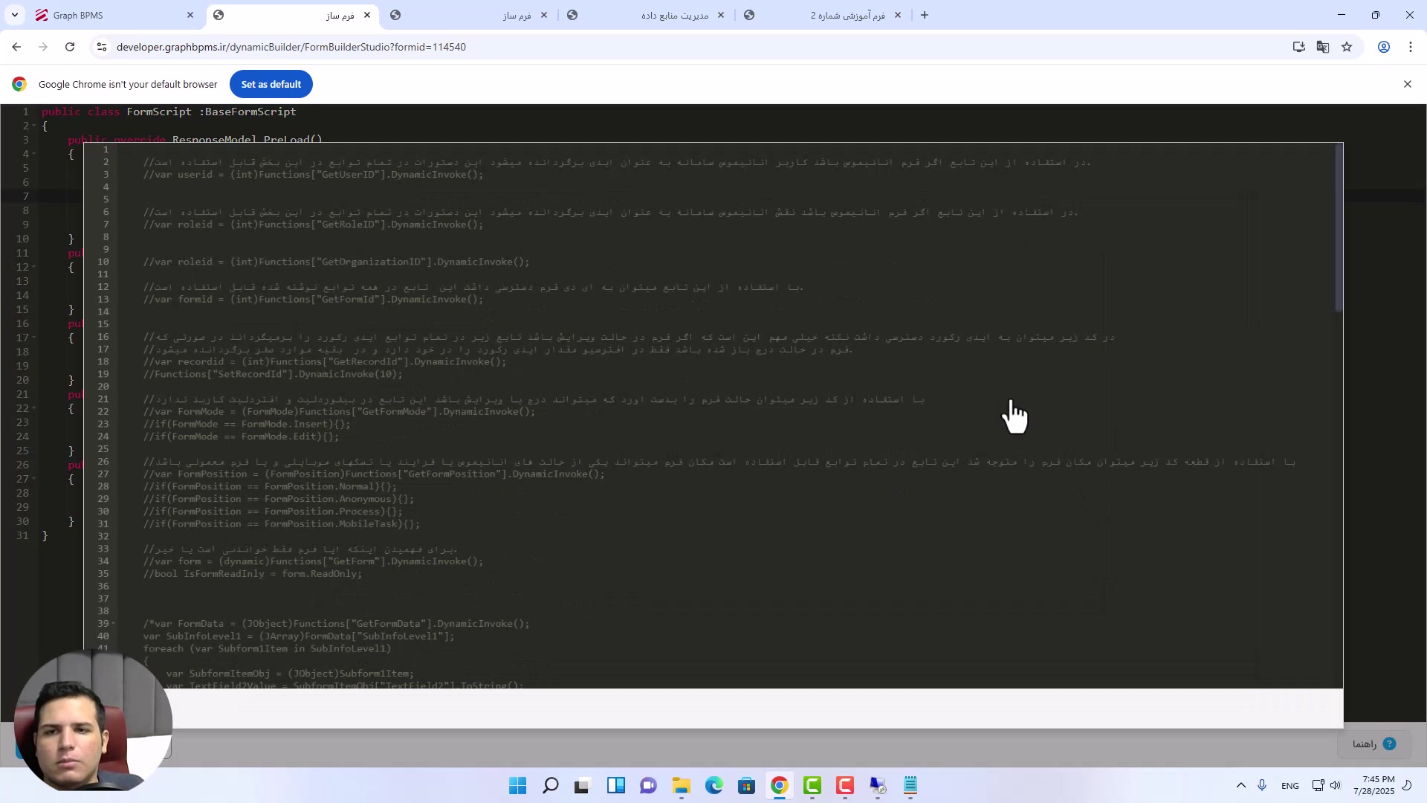The height and width of the screenshot is (803, 1427).
Task: Click the Set as default button
Action: [x=271, y=84]
